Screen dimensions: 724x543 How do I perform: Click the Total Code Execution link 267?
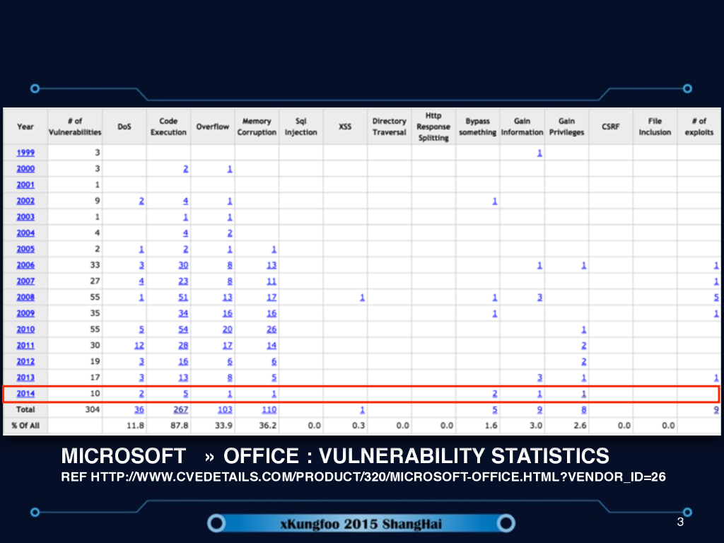(x=180, y=409)
